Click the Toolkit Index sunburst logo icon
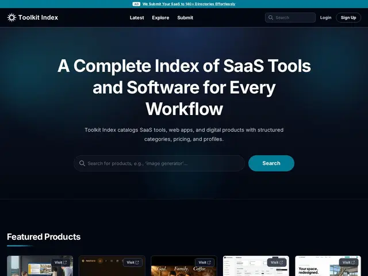Screen dimensions: 368x276 [11, 17]
